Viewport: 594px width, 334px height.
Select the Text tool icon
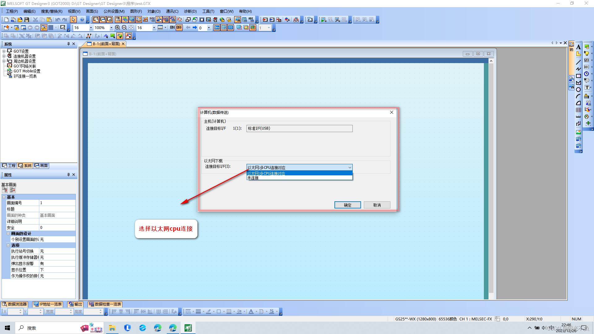pyautogui.click(x=578, y=47)
